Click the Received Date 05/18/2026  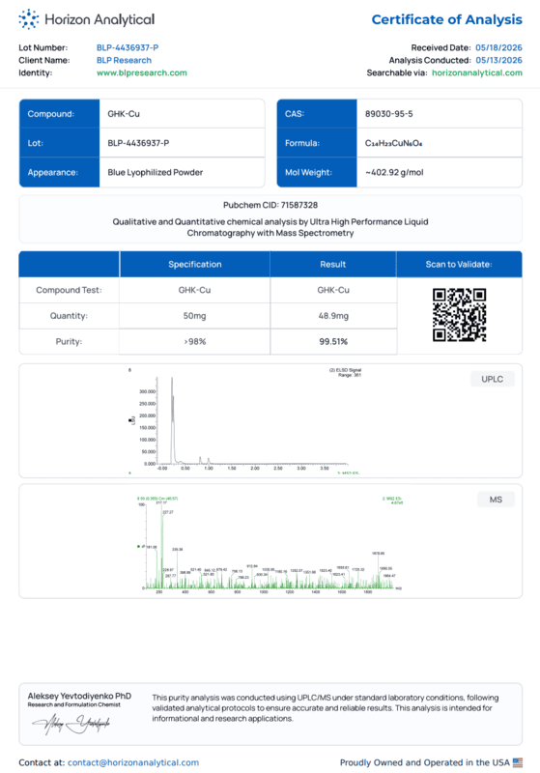(498, 47)
